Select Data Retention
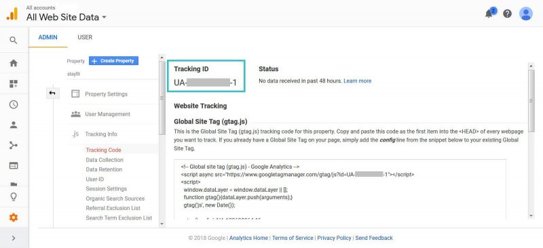Image resolution: width=543 pixels, height=248 pixels. pos(104,169)
